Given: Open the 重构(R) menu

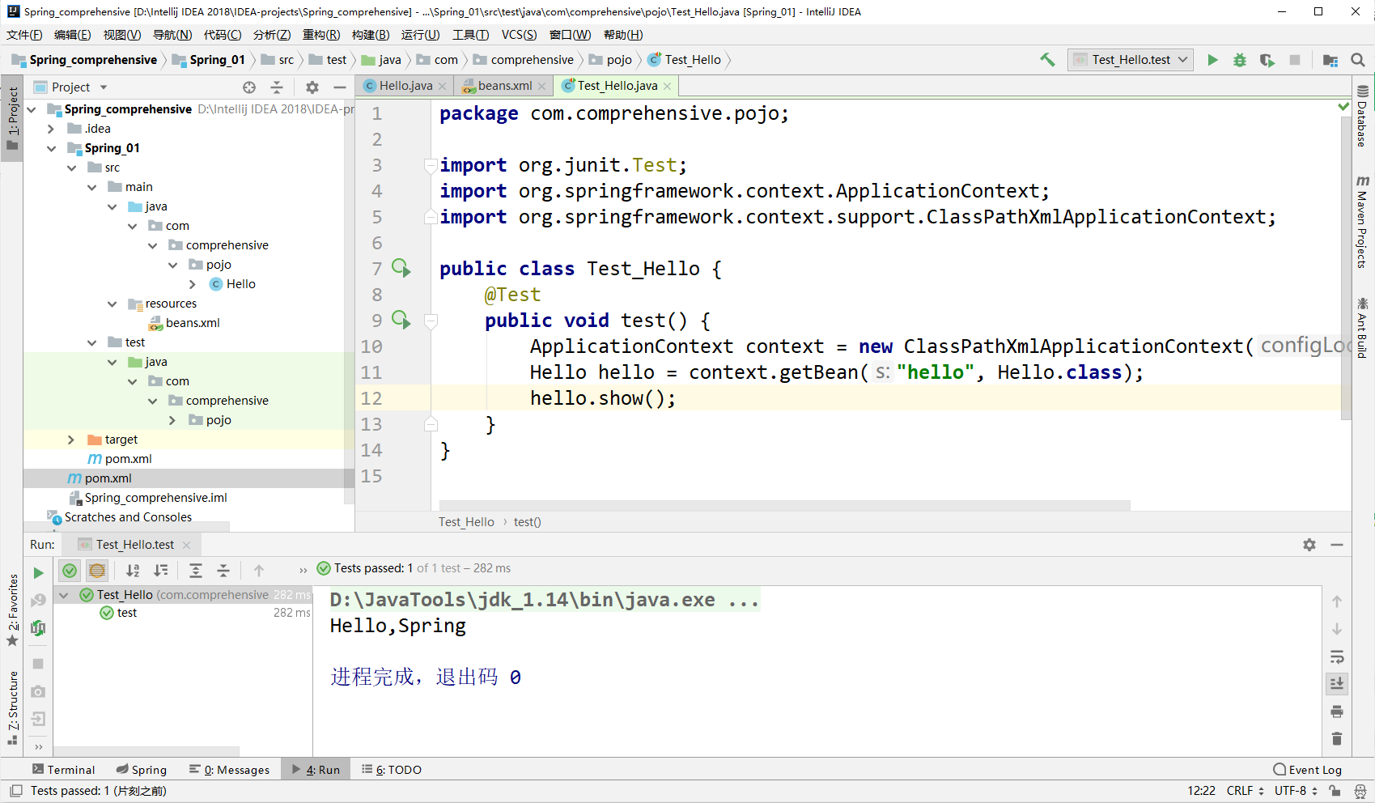Looking at the screenshot, I should click(321, 35).
